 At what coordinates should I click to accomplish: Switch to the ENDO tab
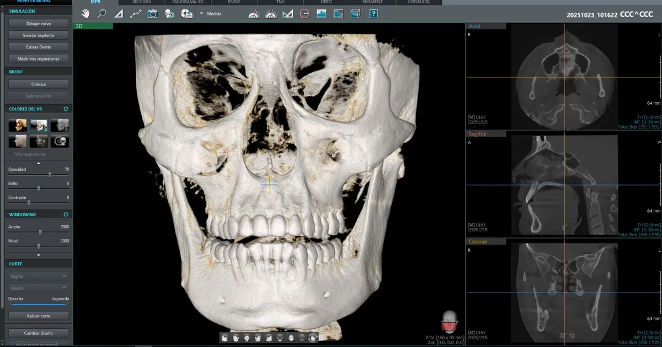coord(234,2)
